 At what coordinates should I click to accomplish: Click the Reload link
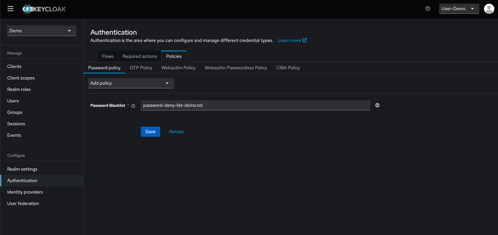(x=176, y=132)
